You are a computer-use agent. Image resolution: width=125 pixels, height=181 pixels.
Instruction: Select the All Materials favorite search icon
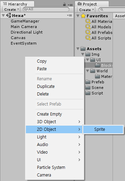(88, 21)
